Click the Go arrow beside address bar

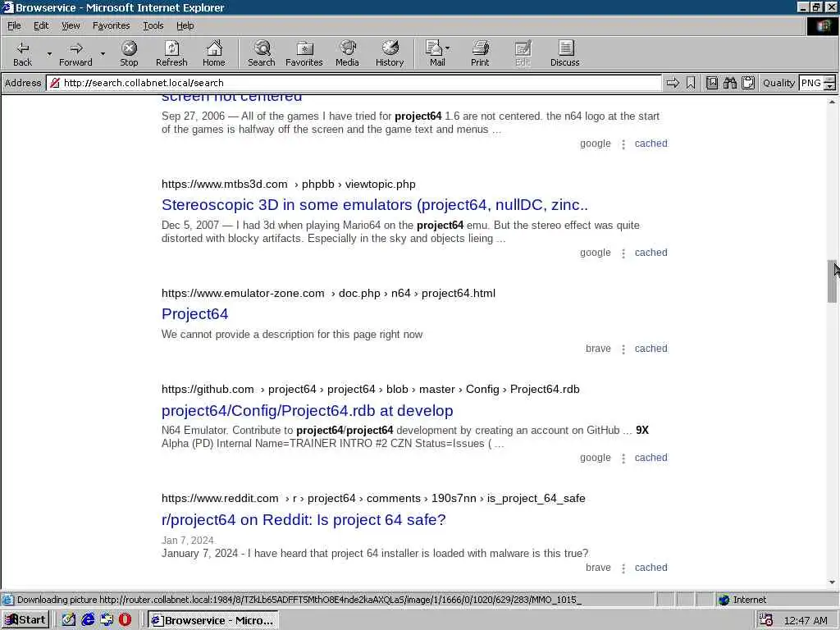click(673, 83)
